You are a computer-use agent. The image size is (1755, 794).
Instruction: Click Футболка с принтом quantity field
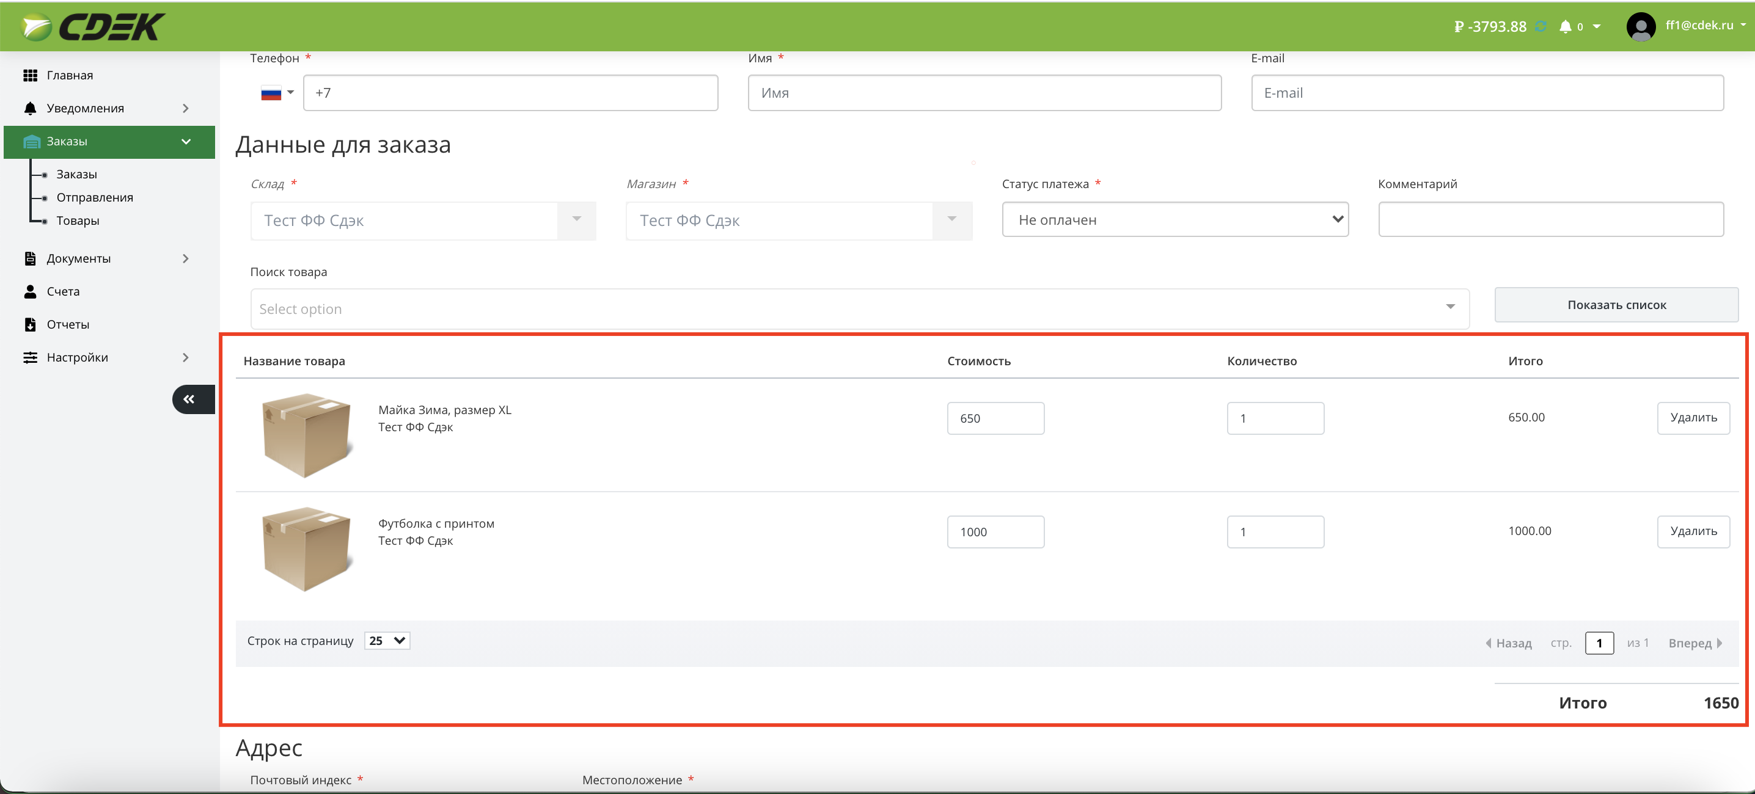(x=1275, y=532)
